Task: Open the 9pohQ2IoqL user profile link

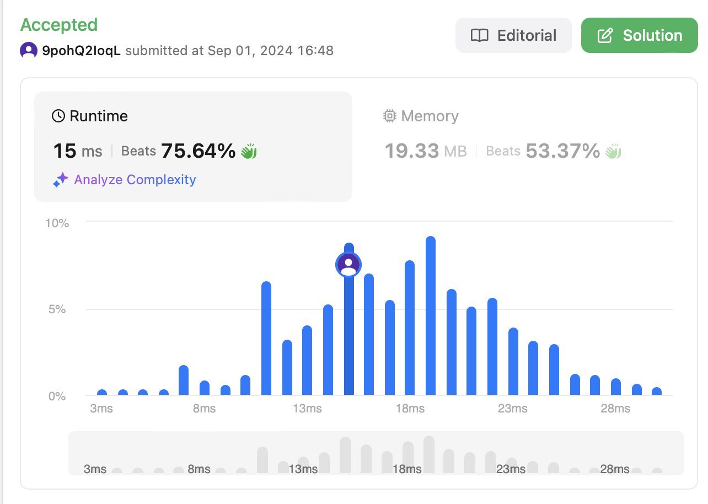Action: point(81,51)
